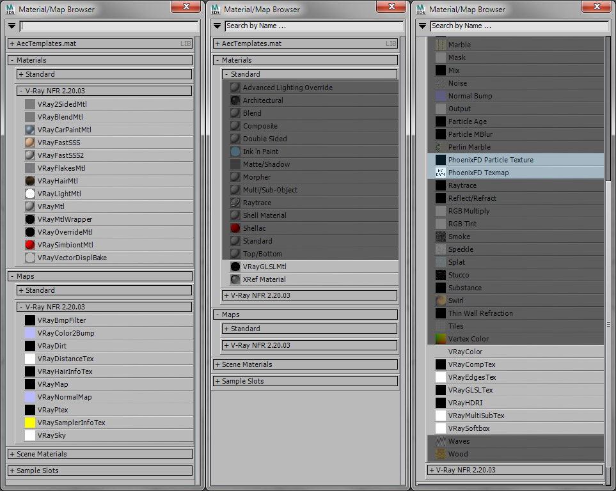Click the Ink 'n Paint material icon
The height and width of the screenshot is (491, 616).
[235, 152]
